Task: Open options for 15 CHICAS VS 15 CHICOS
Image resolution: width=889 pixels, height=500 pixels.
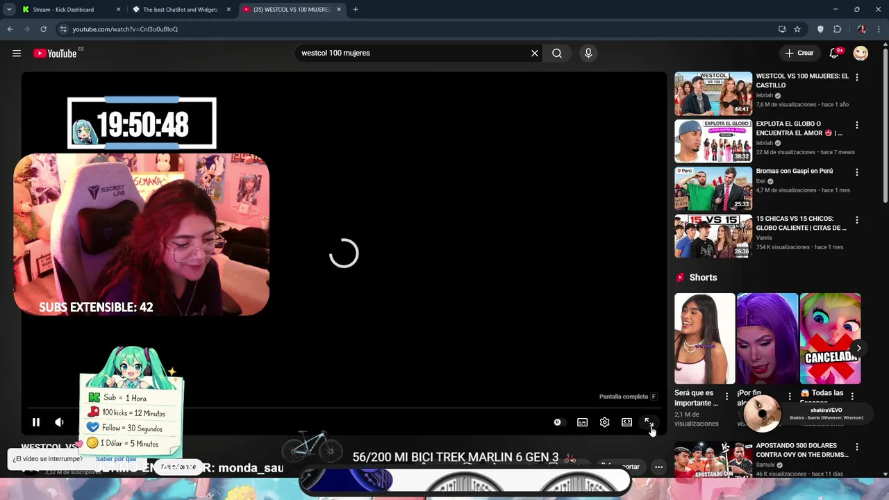Action: (x=856, y=220)
